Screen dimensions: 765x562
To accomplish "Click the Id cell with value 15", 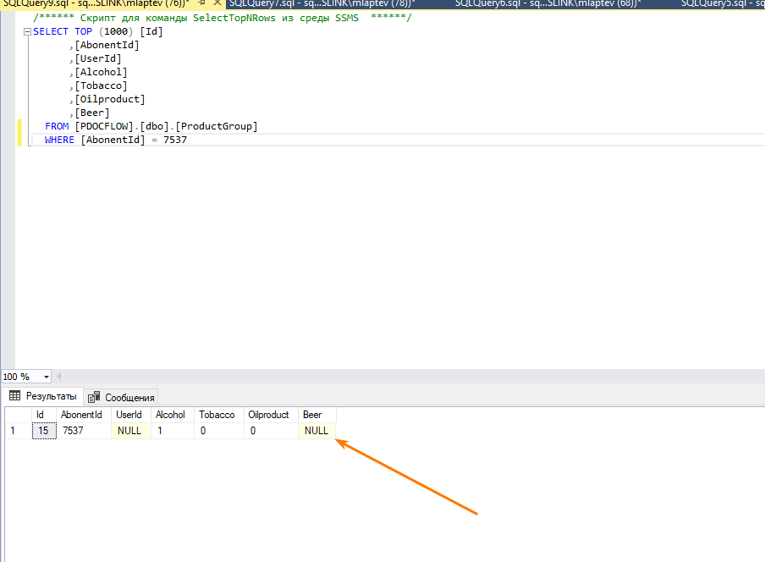I will (x=44, y=431).
